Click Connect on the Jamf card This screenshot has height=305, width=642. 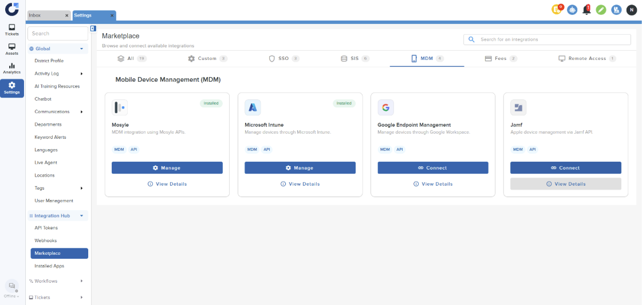point(565,168)
